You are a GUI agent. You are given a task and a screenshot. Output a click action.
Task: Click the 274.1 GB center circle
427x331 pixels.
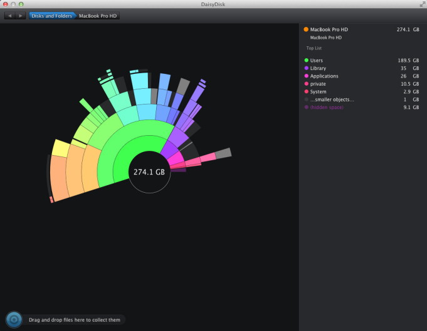point(149,171)
